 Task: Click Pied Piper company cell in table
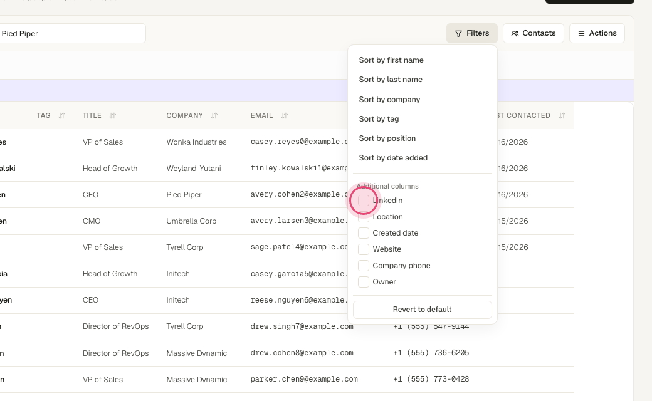pos(184,195)
